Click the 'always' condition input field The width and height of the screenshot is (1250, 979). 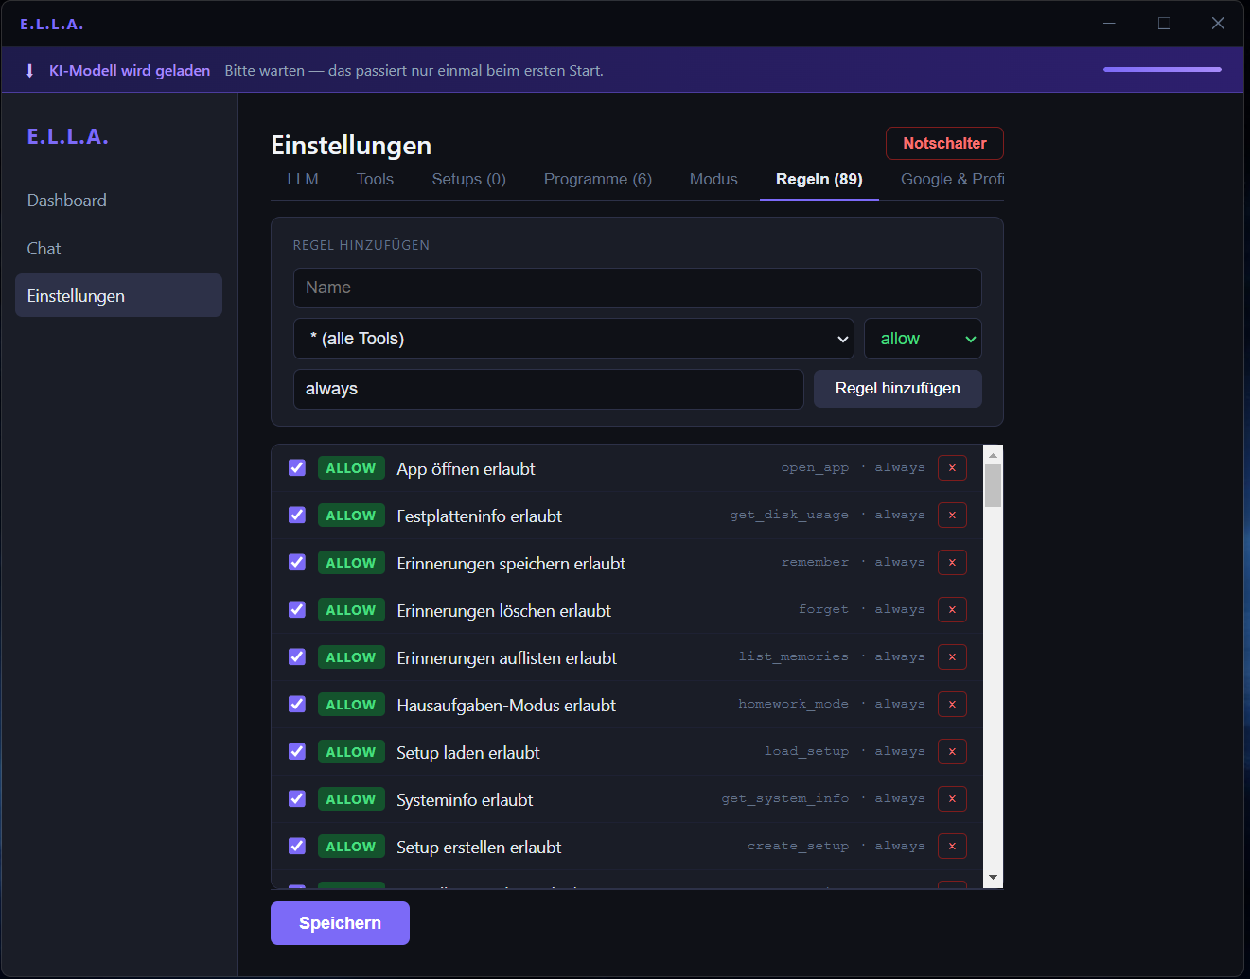pyautogui.click(x=549, y=389)
